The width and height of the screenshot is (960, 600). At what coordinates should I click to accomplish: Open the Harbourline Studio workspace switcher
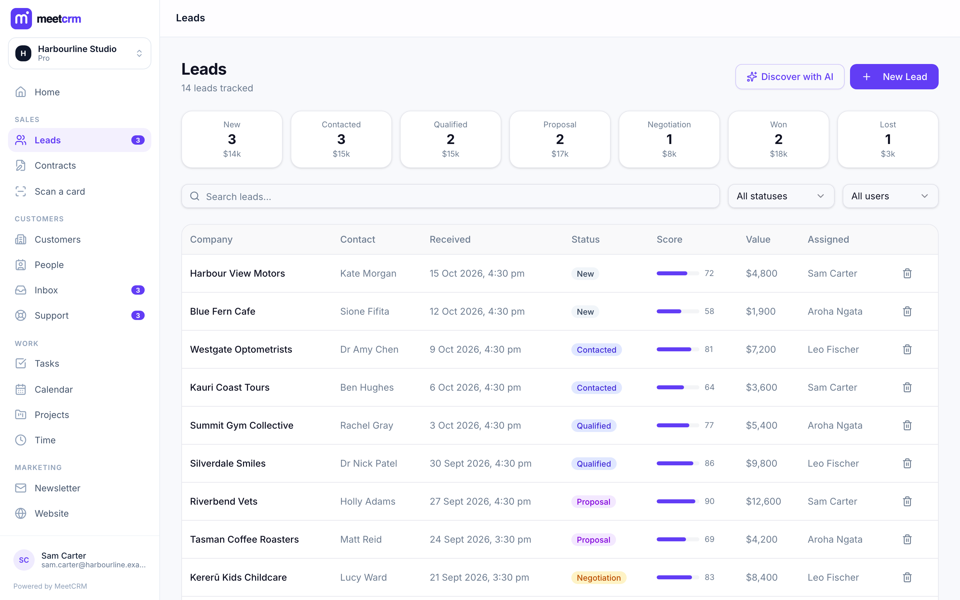pyautogui.click(x=80, y=53)
